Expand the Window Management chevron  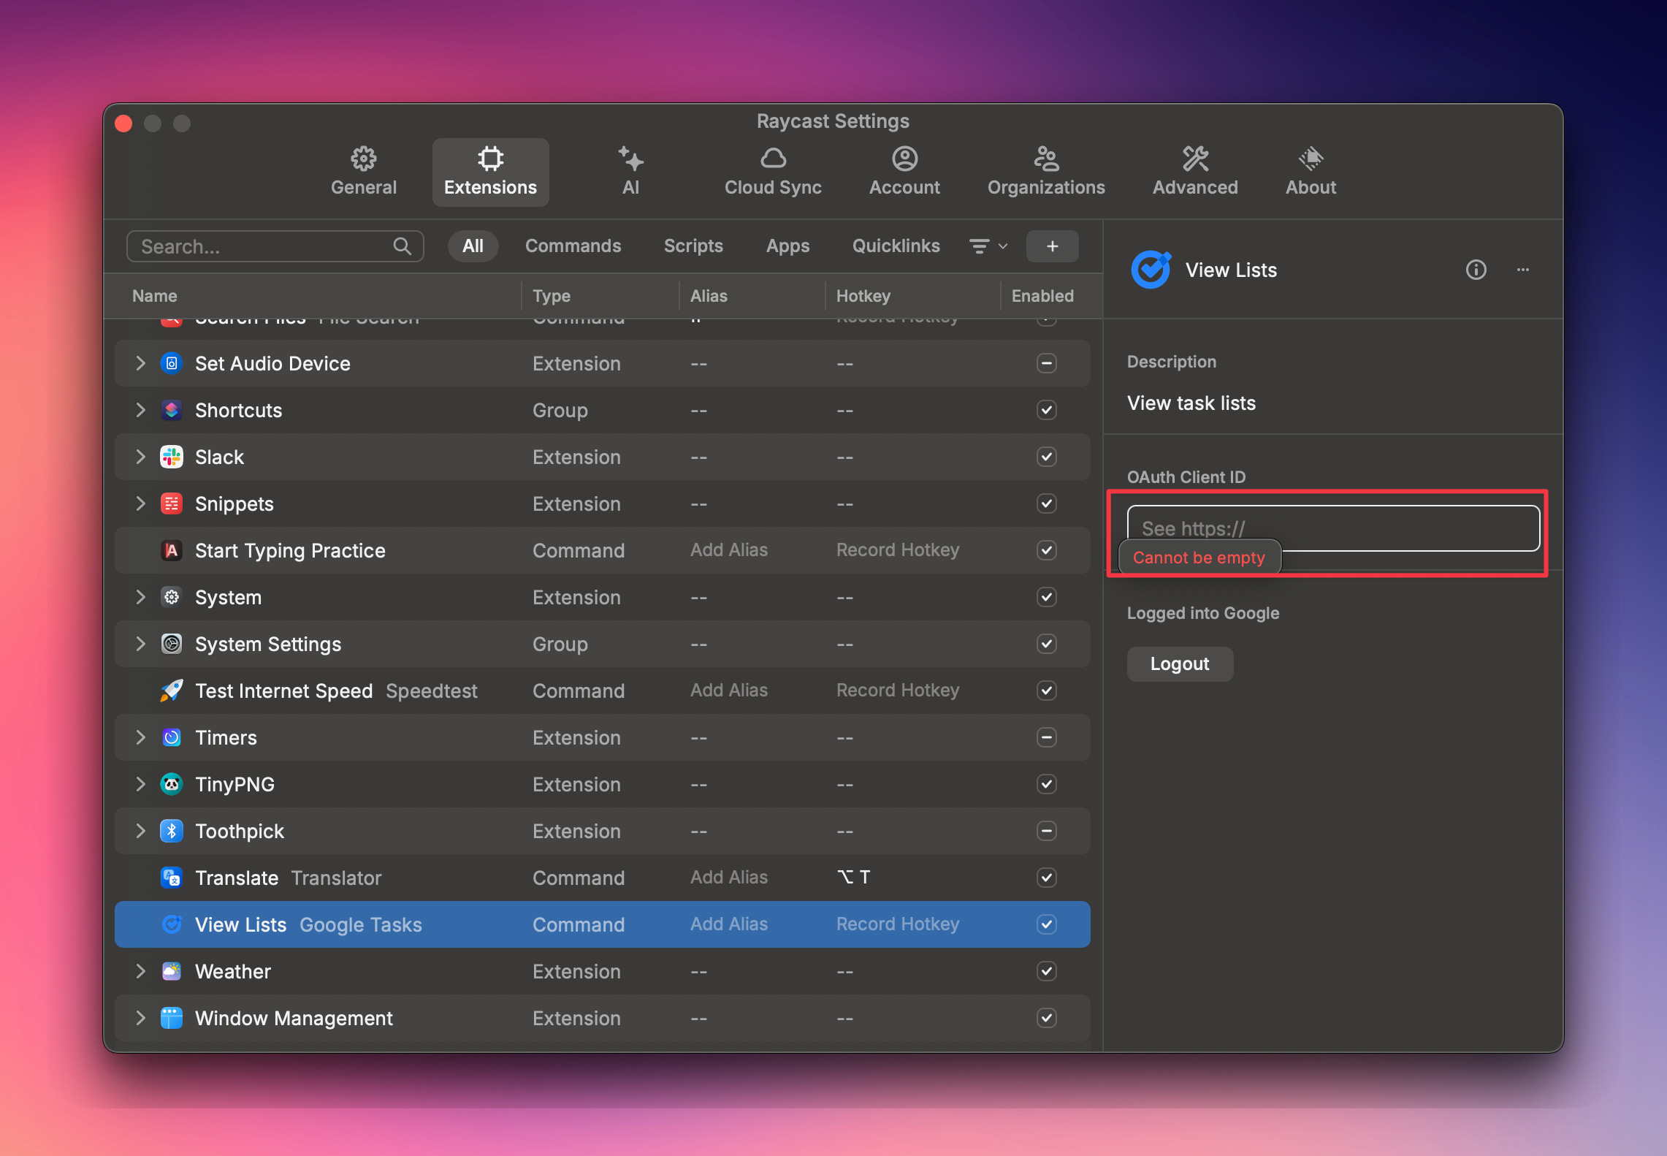point(140,1018)
